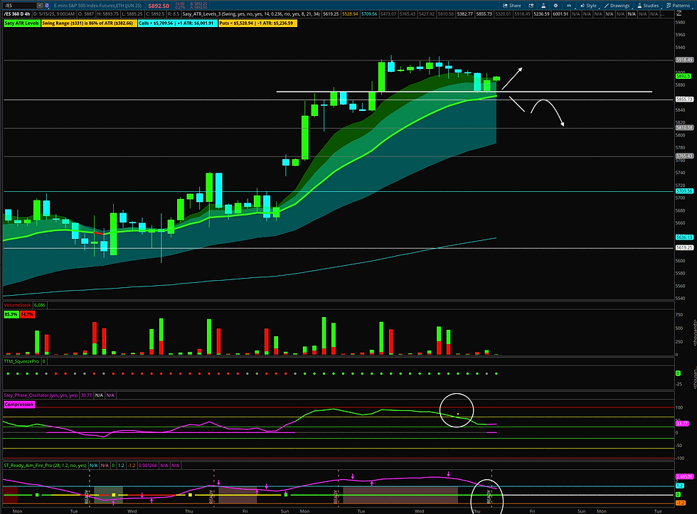This screenshot has height=514, width=697.
Task: Click the 0.901268 Ready Aim Fire value
Action: click(x=147, y=465)
